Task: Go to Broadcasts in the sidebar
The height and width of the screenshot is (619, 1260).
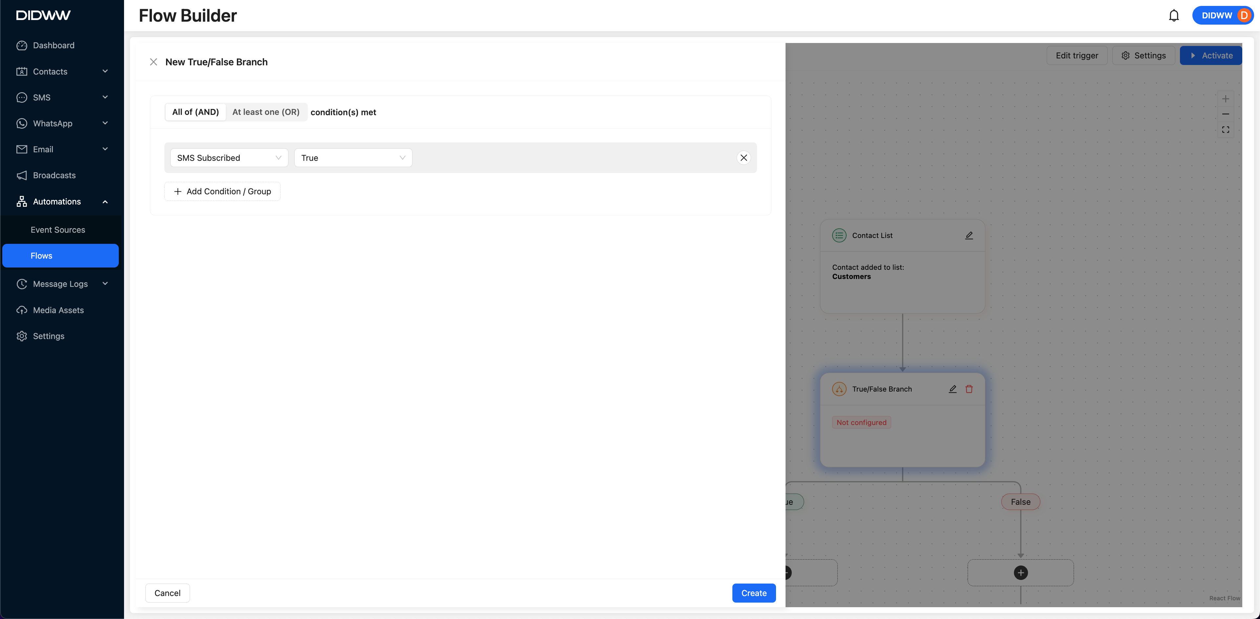Action: [54, 175]
